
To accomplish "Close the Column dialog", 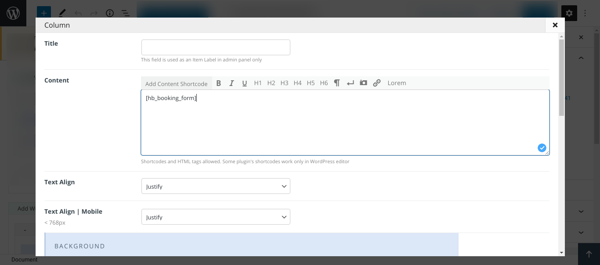I will (555, 25).
